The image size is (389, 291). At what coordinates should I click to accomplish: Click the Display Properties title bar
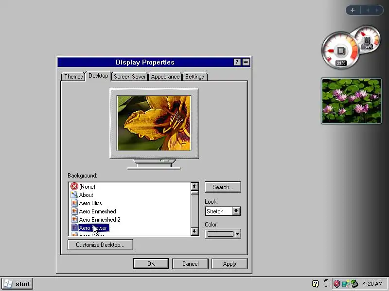[145, 62]
